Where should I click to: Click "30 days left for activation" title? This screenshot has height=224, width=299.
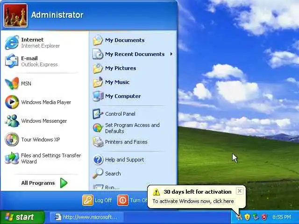pos(198,192)
